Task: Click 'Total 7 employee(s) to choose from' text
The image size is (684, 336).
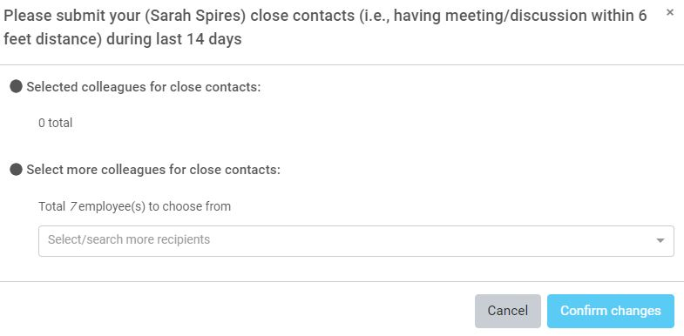Action: 135,206
